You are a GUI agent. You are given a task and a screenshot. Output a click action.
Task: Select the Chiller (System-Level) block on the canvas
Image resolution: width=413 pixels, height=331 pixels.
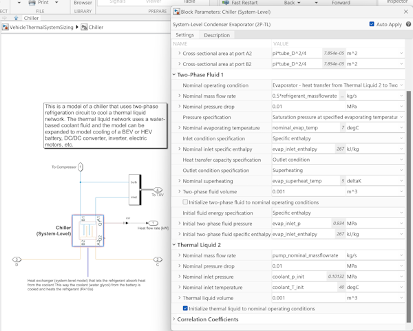click(88, 231)
